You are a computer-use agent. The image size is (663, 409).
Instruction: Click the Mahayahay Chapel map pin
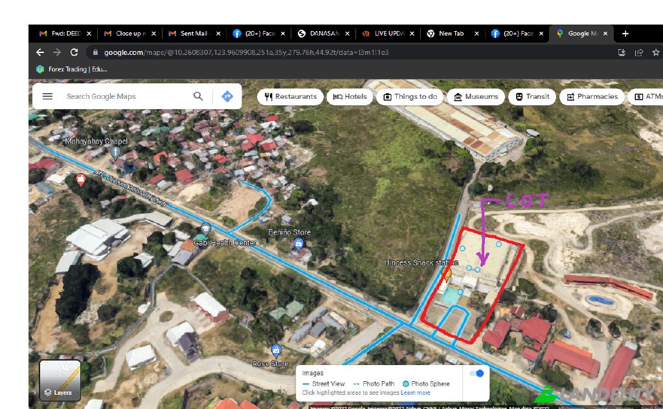click(x=115, y=152)
